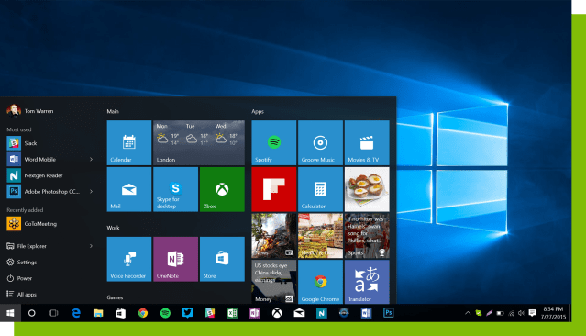Click the network icon in system tray
This screenshot has height=336, width=586.
(x=511, y=313)
